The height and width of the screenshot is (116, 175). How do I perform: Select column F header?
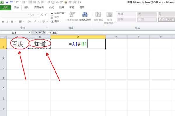160,37
